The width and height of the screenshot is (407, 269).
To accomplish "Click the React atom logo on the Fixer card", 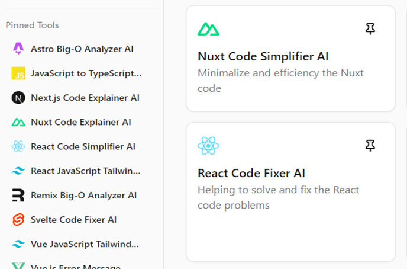I will 208,145.
